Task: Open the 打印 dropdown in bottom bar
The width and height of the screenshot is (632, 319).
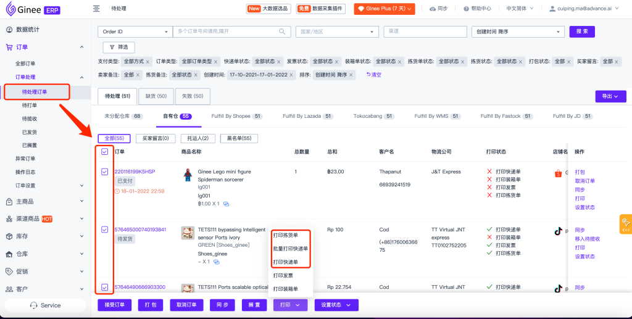Action: coord(290,305)
